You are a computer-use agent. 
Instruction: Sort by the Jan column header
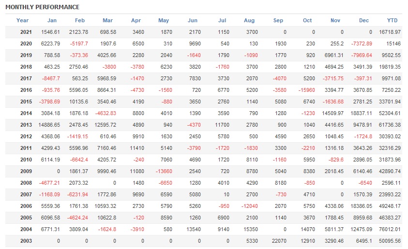52,20
